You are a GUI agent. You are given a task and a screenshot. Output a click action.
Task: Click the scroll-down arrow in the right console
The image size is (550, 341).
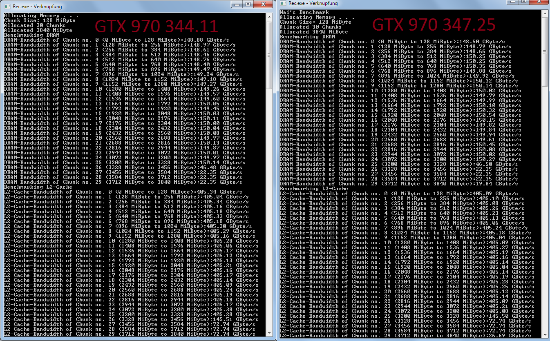[545, 335]
